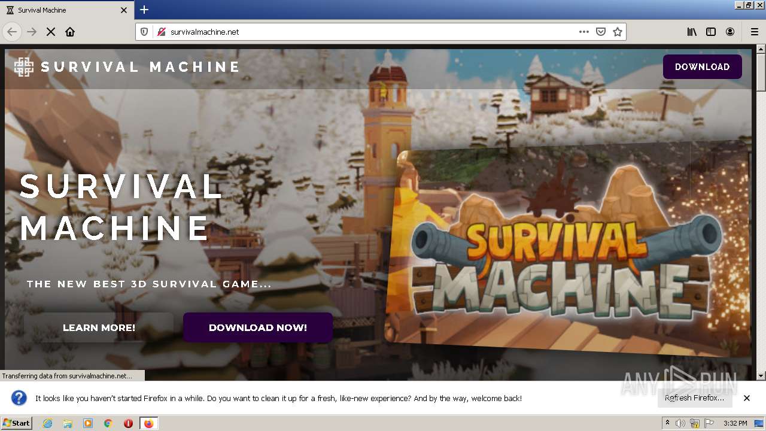Switch to Firefox in the taskbar
The image size is (766, 431).
click(148, 423)
